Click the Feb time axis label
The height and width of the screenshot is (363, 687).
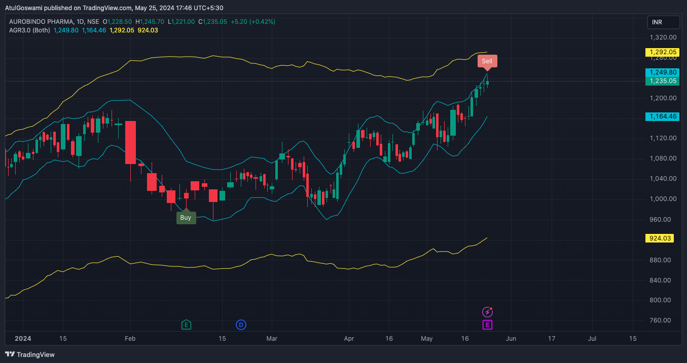tap(130, 338)
